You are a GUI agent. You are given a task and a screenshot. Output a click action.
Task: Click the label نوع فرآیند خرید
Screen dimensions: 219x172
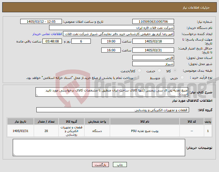click(201, 78)
